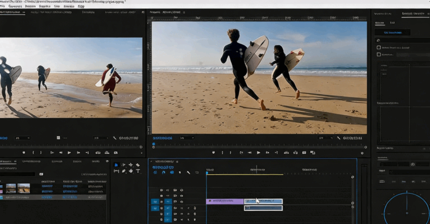Image resolution: width=430 pixels, height=224 pixels.
Task: Add a marker from the timeline header
Action: tap(180, 172)
